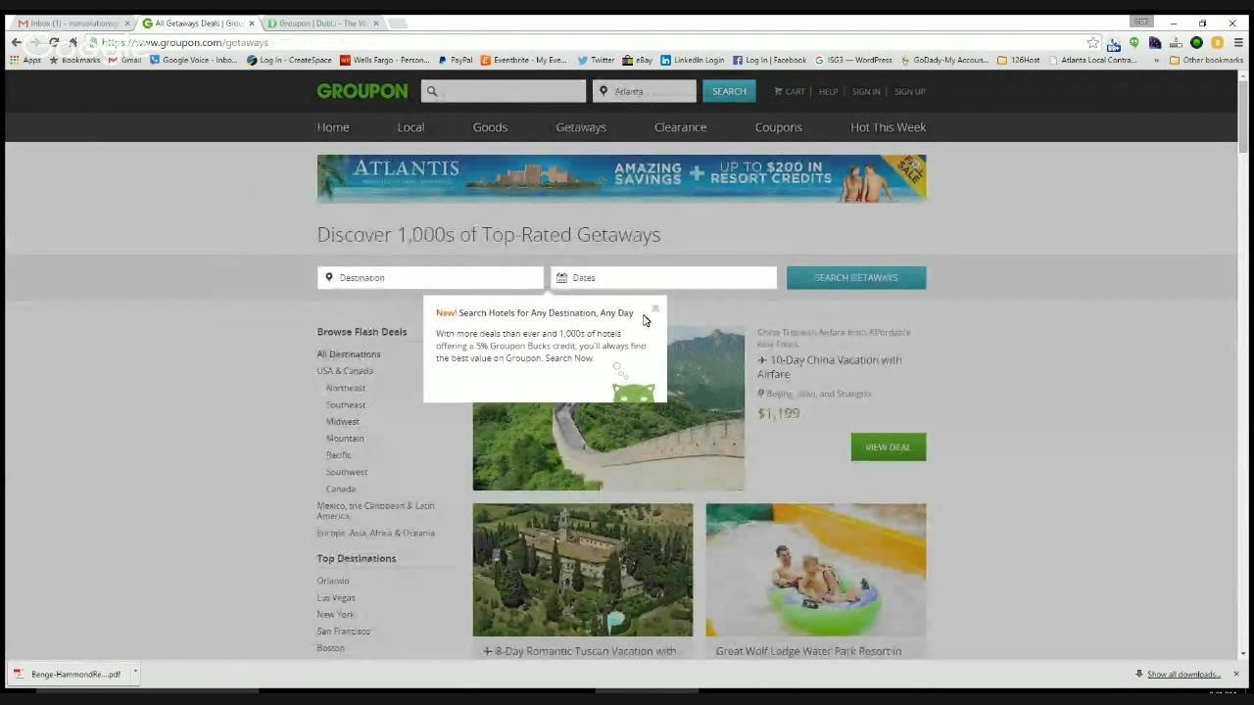This screenshot has height=705, width=1254.
Task: Close the All Getaways Deals browser tab
Action: (x=251, y=23)
